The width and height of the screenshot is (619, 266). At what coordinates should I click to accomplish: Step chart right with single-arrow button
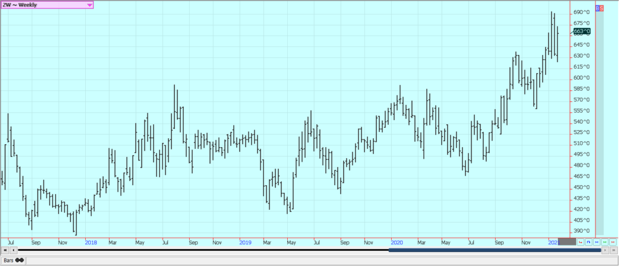(x=605, y=250)
